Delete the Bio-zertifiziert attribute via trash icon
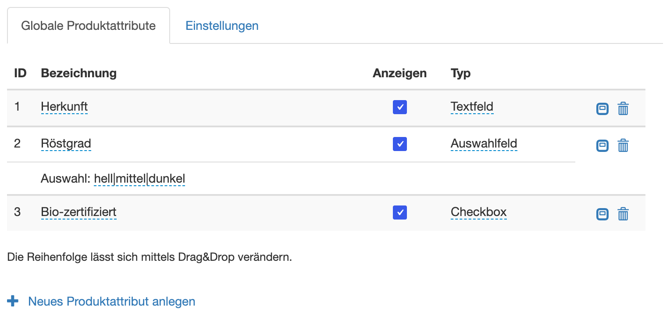Image resolution: width=670 pixels, height=317 pixels. click(x=623, y=214)
